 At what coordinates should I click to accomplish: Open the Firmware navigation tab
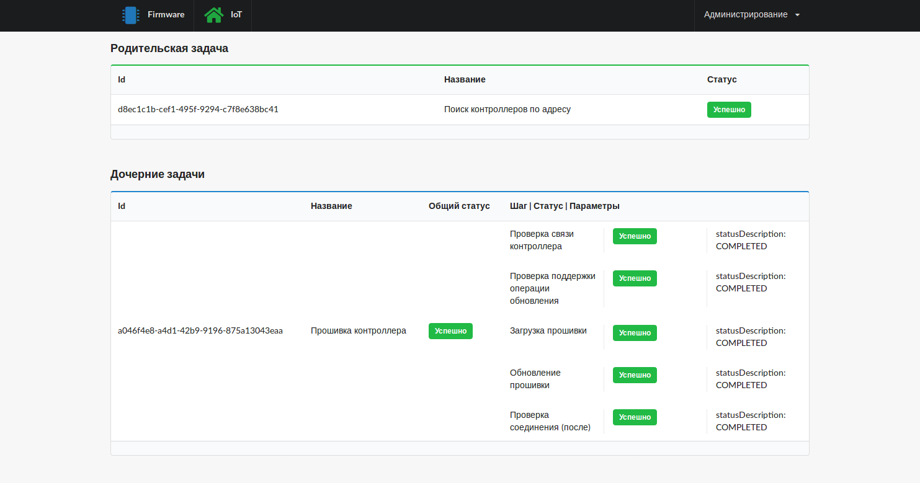pos(165,15)
